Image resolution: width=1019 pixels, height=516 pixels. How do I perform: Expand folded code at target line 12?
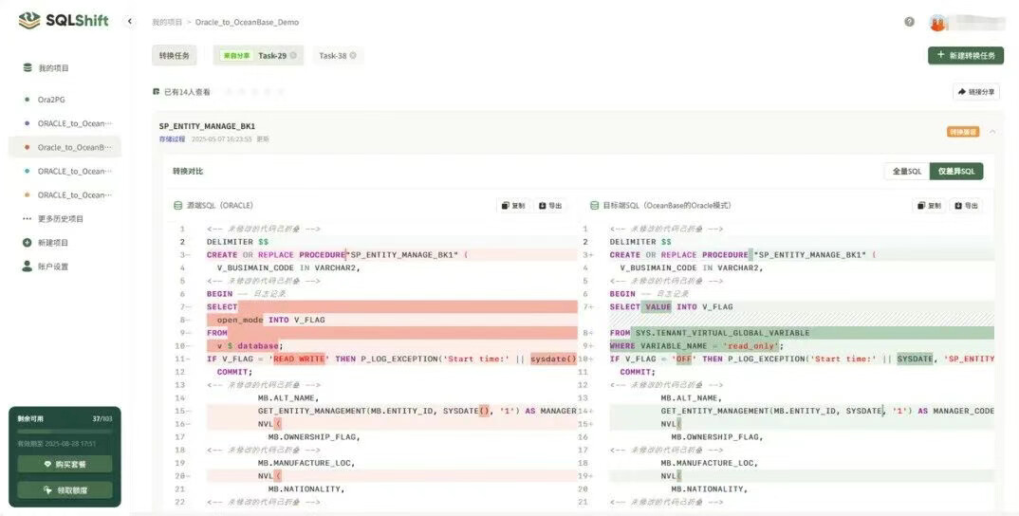coord(666,385)
